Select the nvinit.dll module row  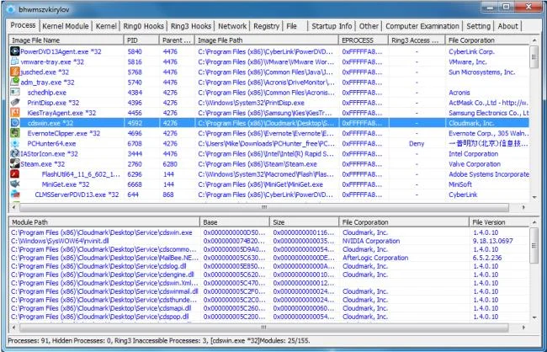[269, 241]
